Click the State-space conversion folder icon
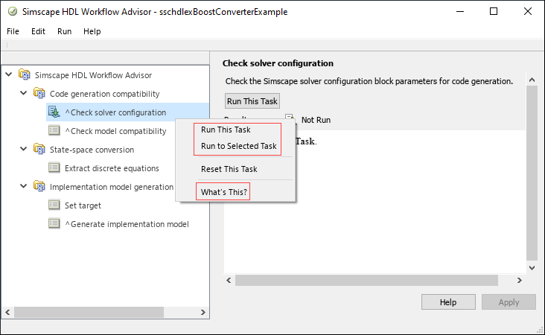This screenshot has width=545, height=335. (39, 150)
